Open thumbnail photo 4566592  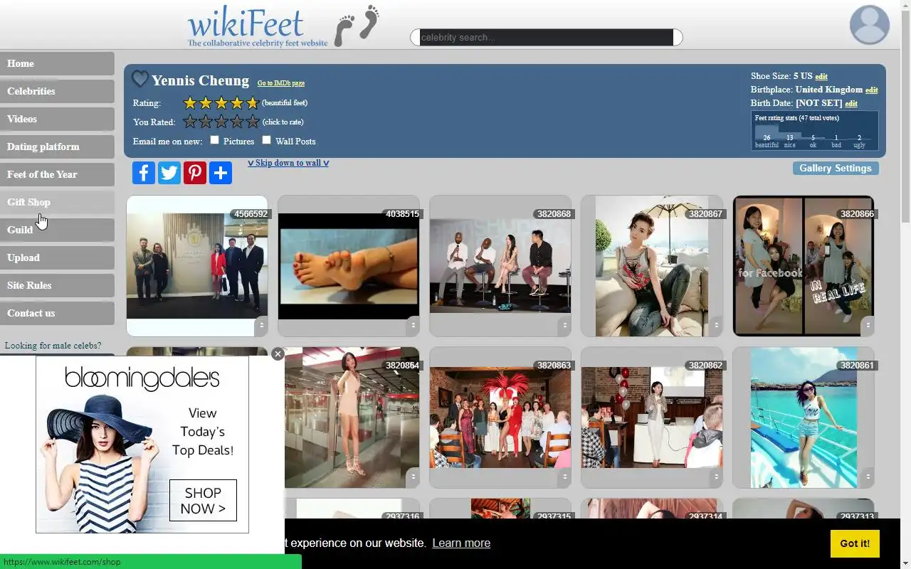click(x=197, y=265)
